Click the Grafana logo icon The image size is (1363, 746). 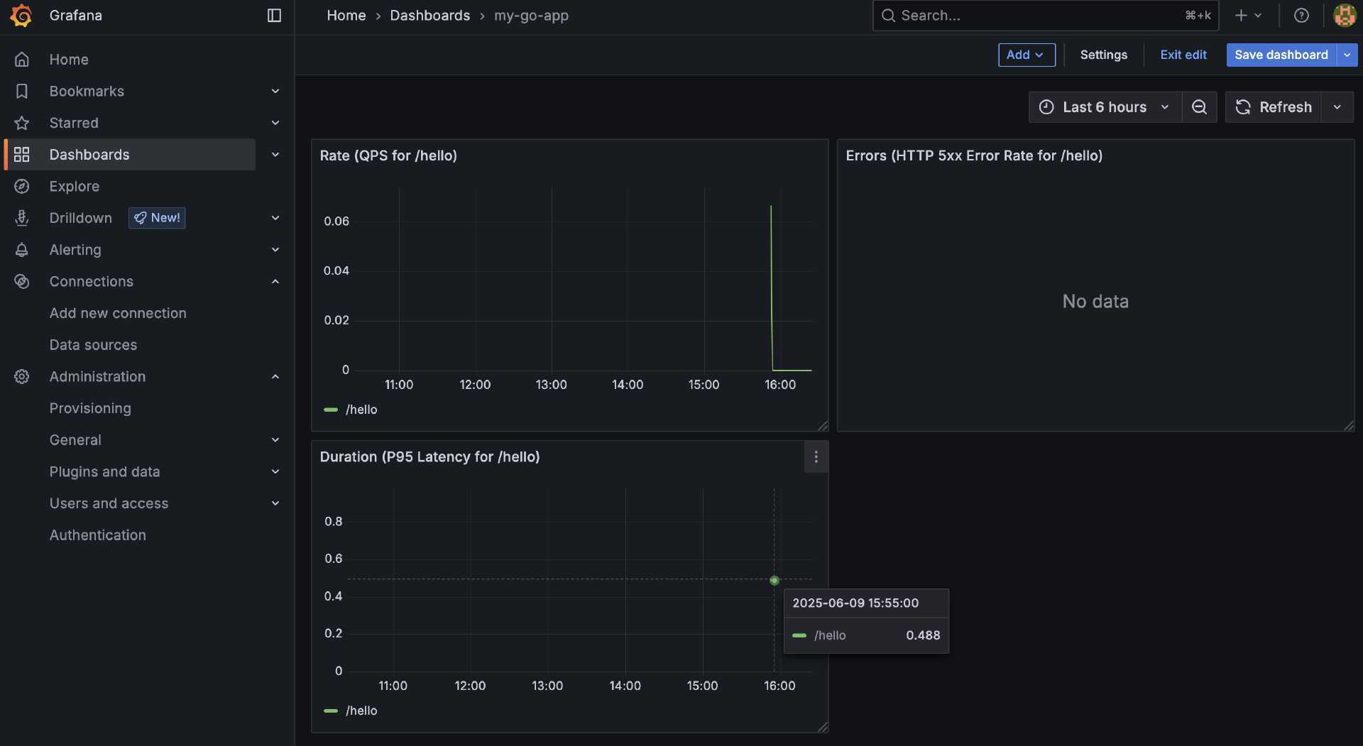coord(22,16)
